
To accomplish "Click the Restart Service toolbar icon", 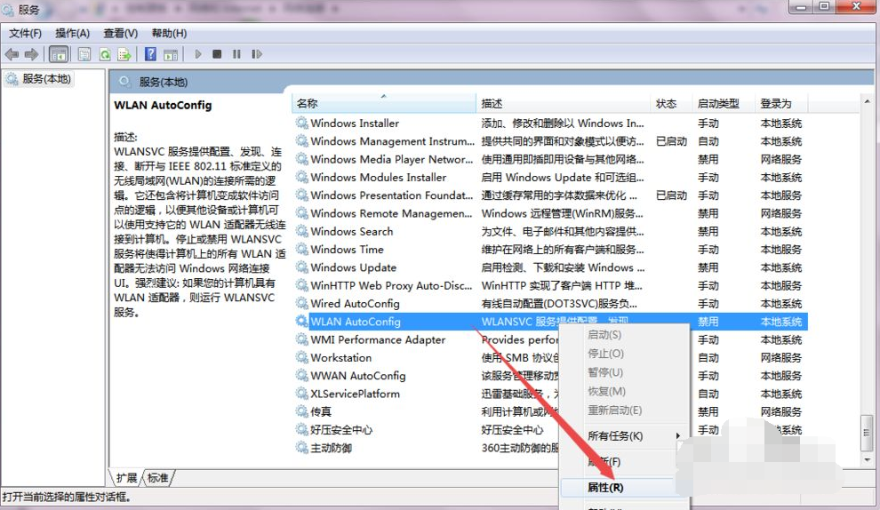I will point(257,54).
